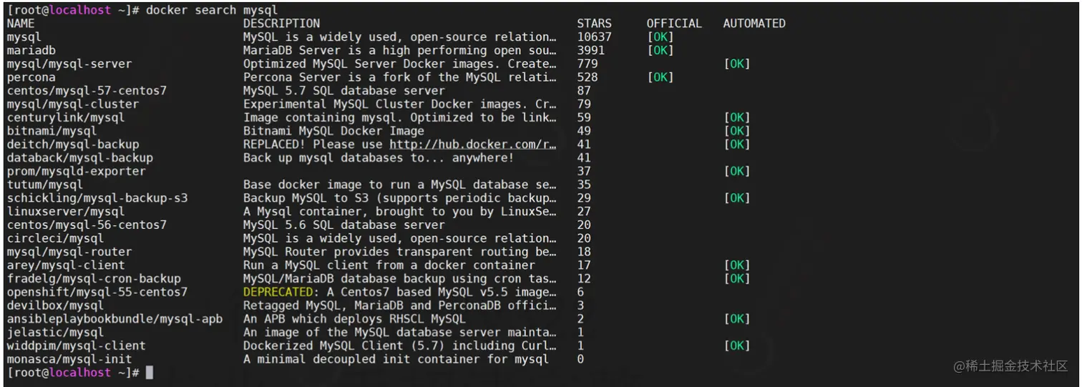
Task: Select the mariadb image name
Action: 31,51
